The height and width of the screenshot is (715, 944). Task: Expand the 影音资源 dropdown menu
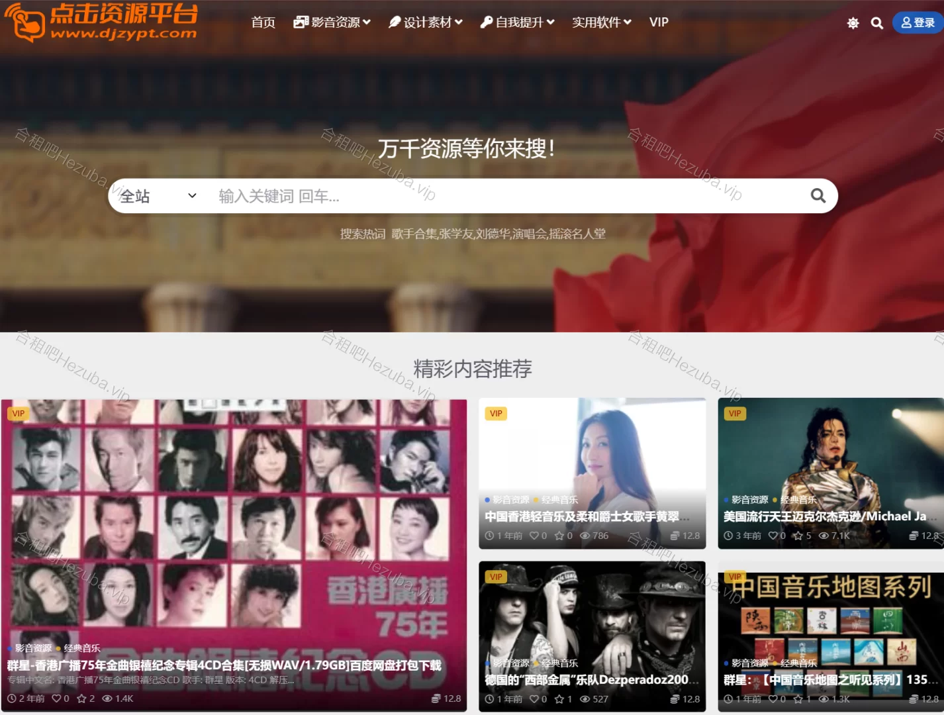coord(332,23)
